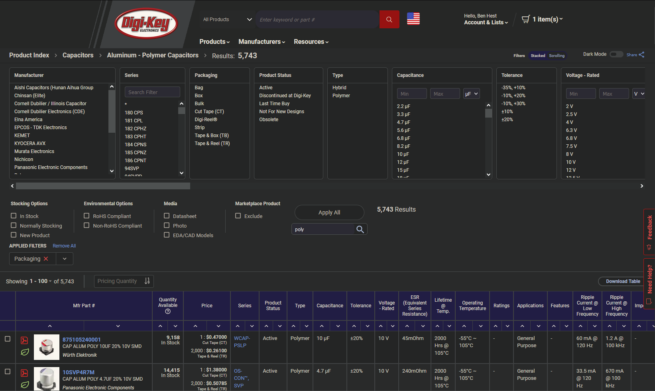655x391 pixels.
Task: Open Manufacturers navigation menu
Action: point(262,42)
